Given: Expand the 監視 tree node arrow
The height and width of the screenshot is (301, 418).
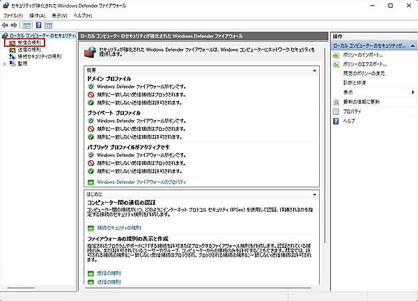Looking at the screenshot, I should click(x=5, y=63).
